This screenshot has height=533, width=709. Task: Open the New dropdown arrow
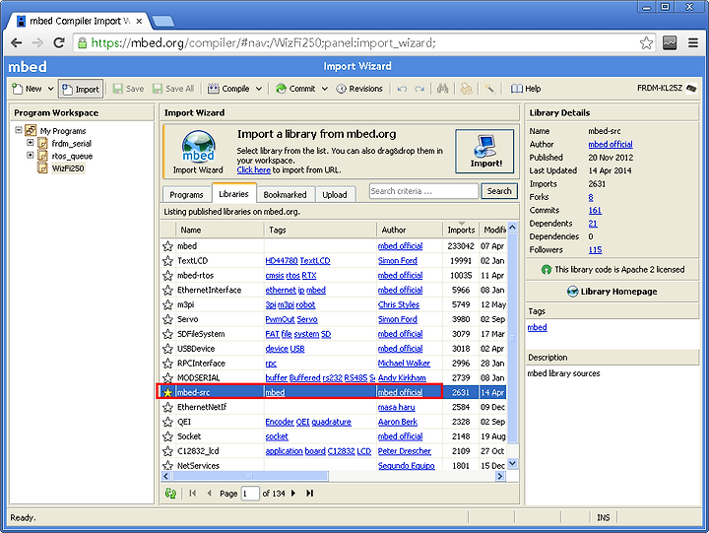click(50, 89)
